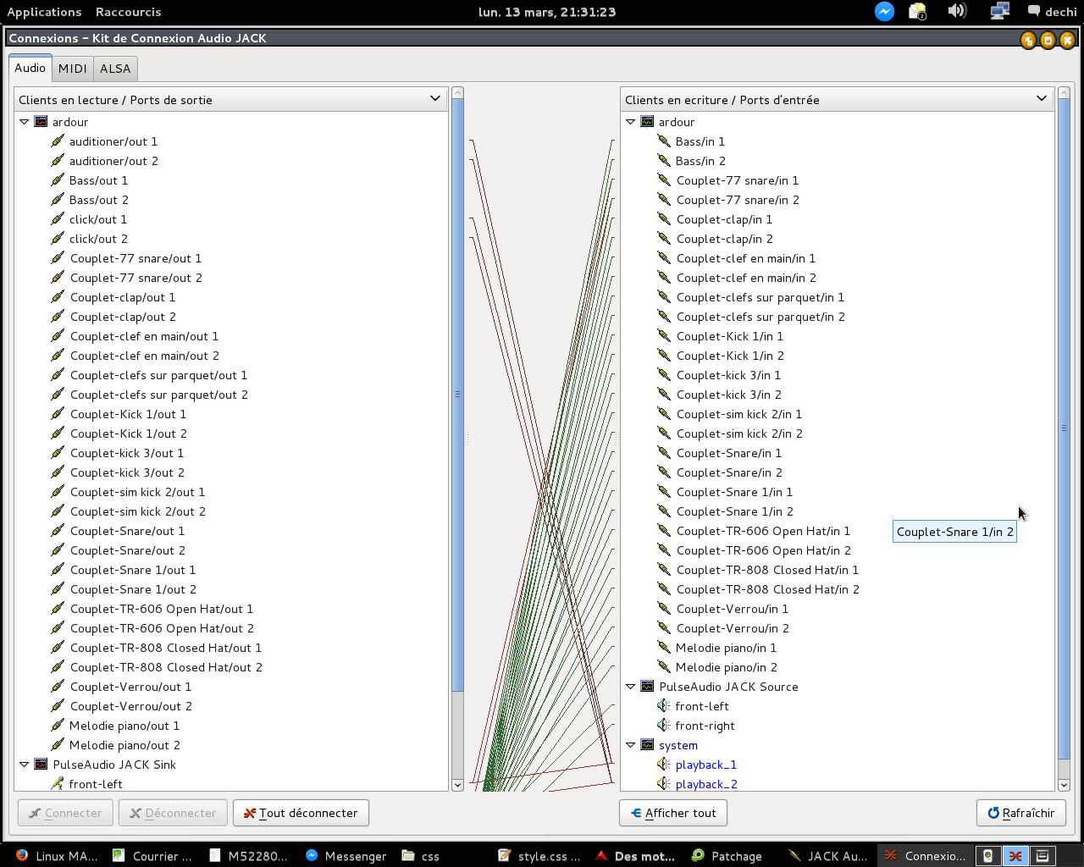Switch to the MIDI tab
The height and width of the screenshot is (867, 1084).
point(73,69)
